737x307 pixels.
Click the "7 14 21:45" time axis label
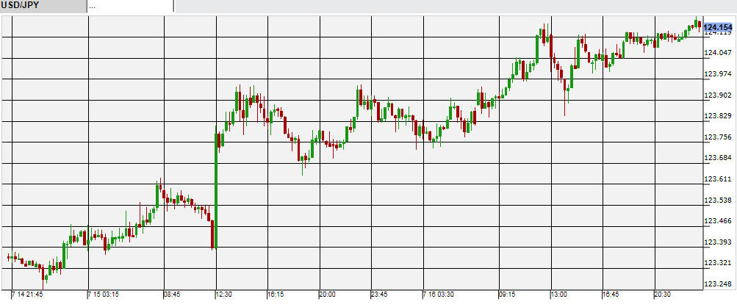(x=28, y=294)
